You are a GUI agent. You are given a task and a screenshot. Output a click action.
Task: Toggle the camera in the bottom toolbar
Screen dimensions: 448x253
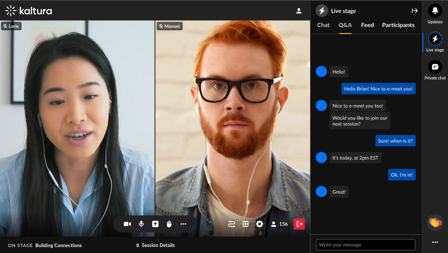coord(127,224)
